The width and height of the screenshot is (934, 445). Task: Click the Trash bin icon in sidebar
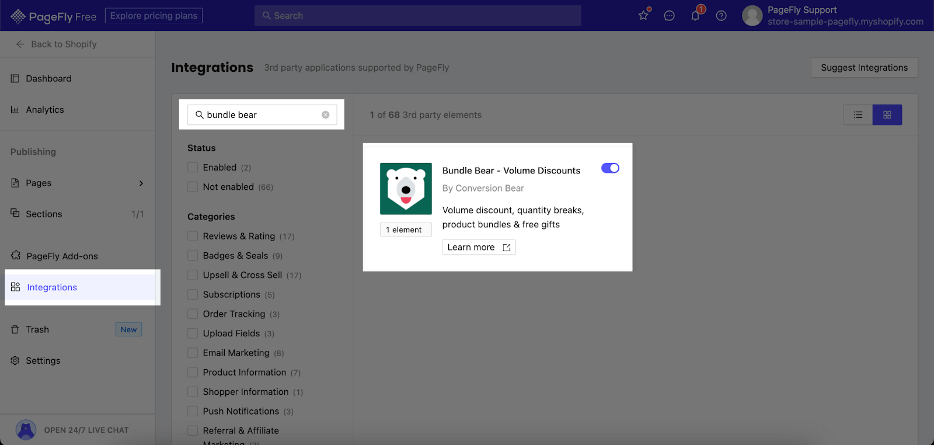point(15,329)
